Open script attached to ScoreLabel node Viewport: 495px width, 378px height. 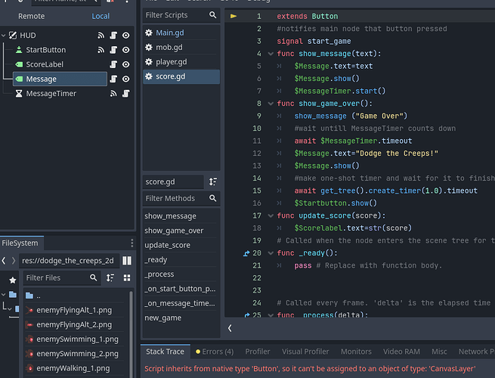[113, 64]
